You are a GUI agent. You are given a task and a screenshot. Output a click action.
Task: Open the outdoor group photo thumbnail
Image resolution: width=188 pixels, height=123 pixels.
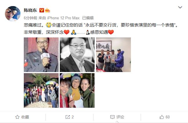[41, 90]
